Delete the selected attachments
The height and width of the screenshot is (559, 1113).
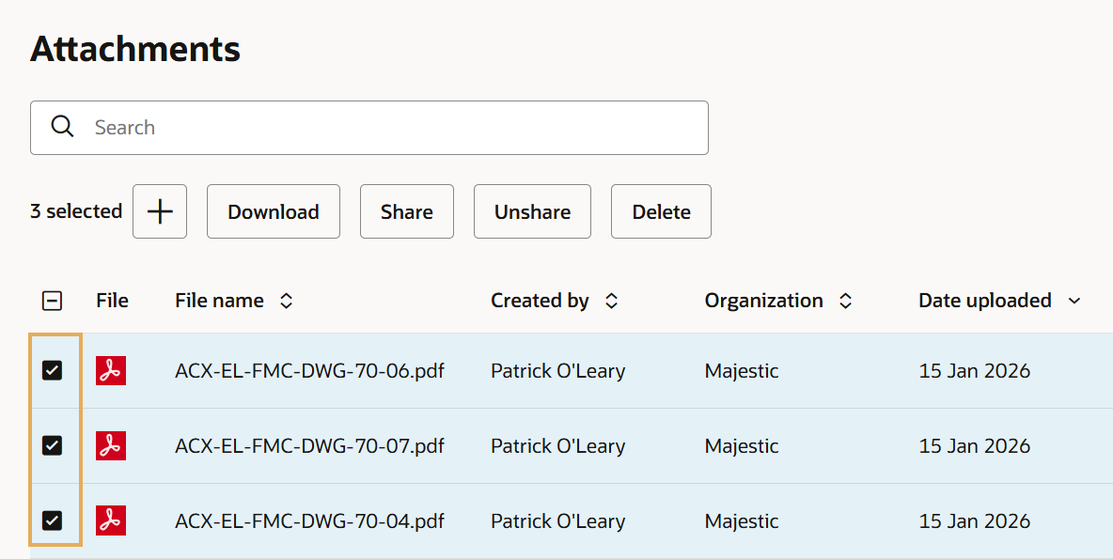coord(661,211)
